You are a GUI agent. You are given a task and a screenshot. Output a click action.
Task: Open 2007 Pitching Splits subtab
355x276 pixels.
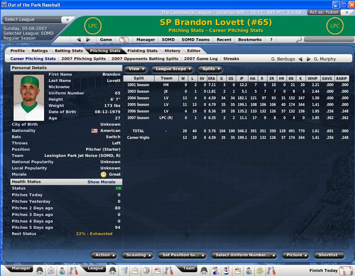pos(84,59)
